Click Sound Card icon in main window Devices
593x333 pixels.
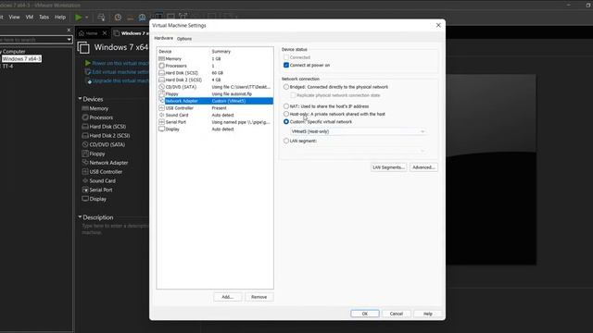[85, 181]
